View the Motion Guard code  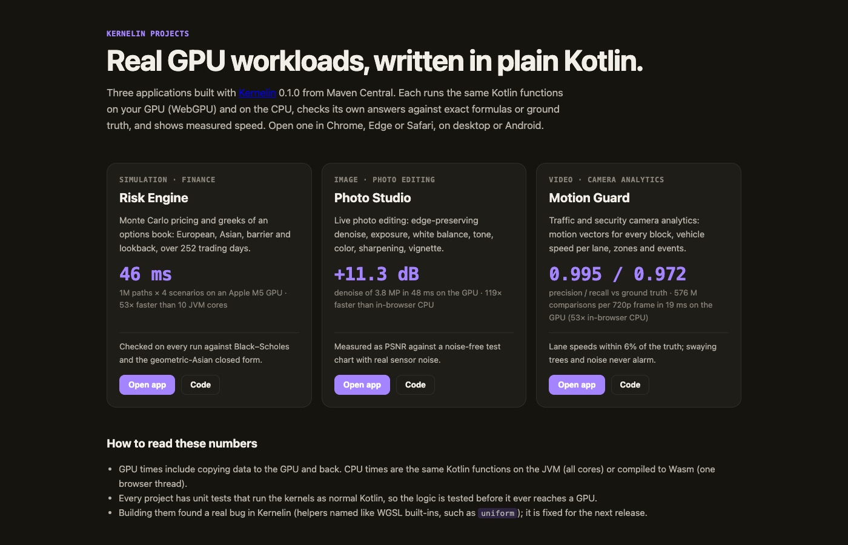point(630,385)
